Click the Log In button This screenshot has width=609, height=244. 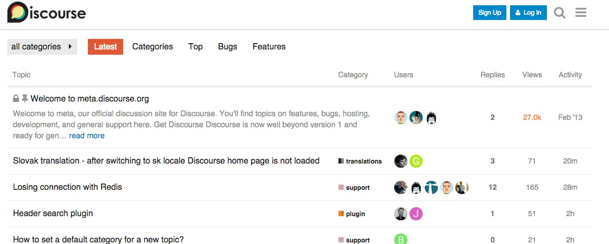click(x=528, y=13)
